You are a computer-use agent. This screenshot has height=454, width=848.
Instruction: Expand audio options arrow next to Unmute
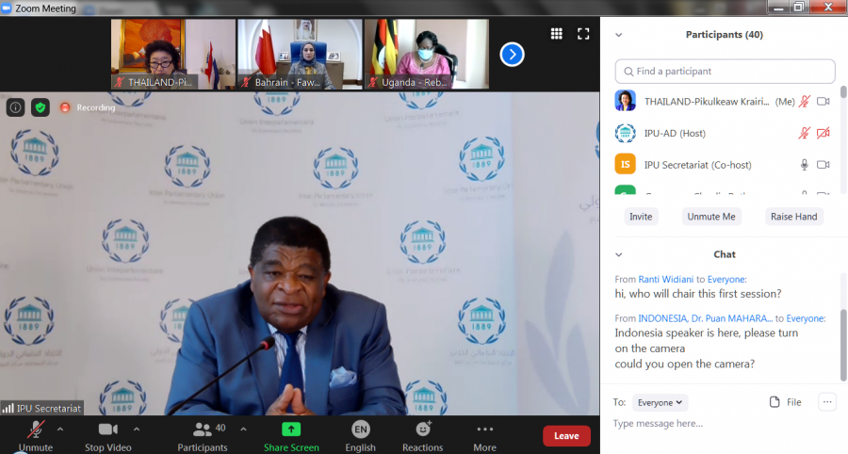60,429
